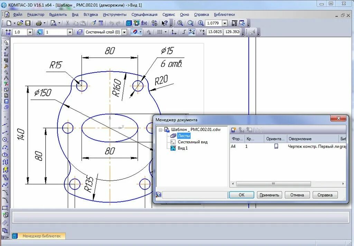Select the Point tool in left toolbar

pyautogui.click(x=6, y=117)
